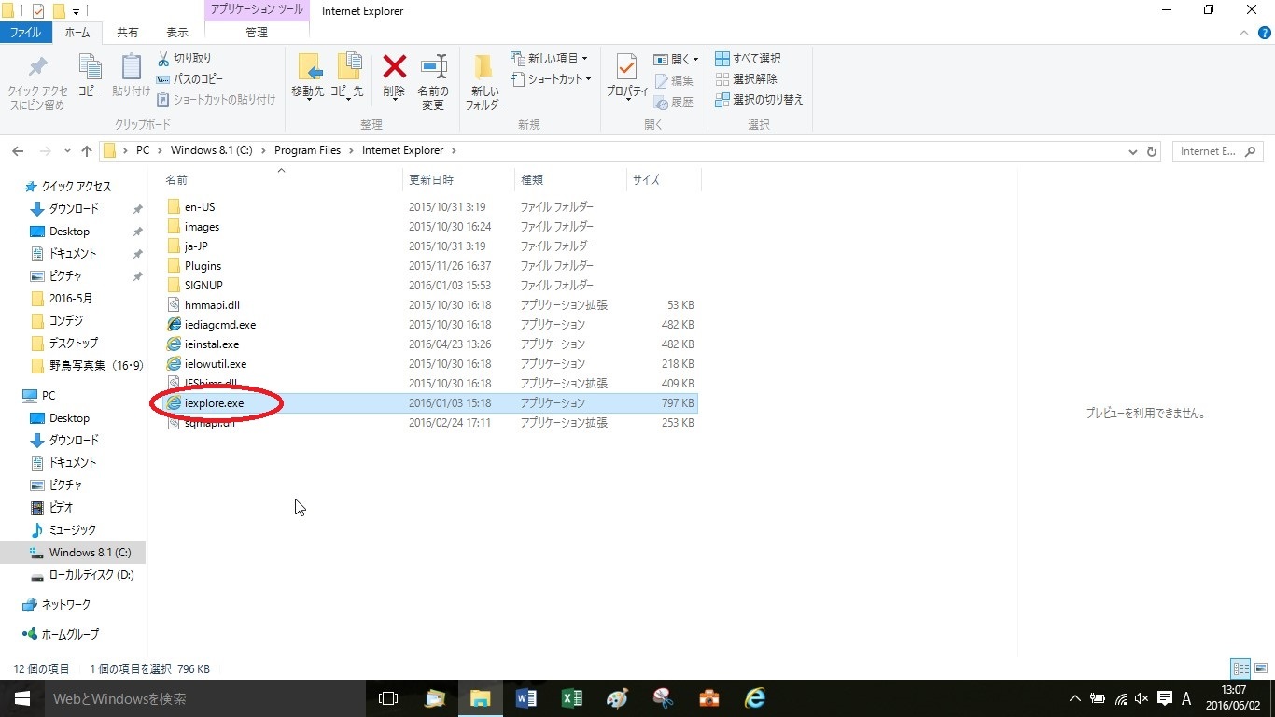Open the address bar history dropdown arrow
Viewport: 1275px width, 717px height.
coord(1133,151)
